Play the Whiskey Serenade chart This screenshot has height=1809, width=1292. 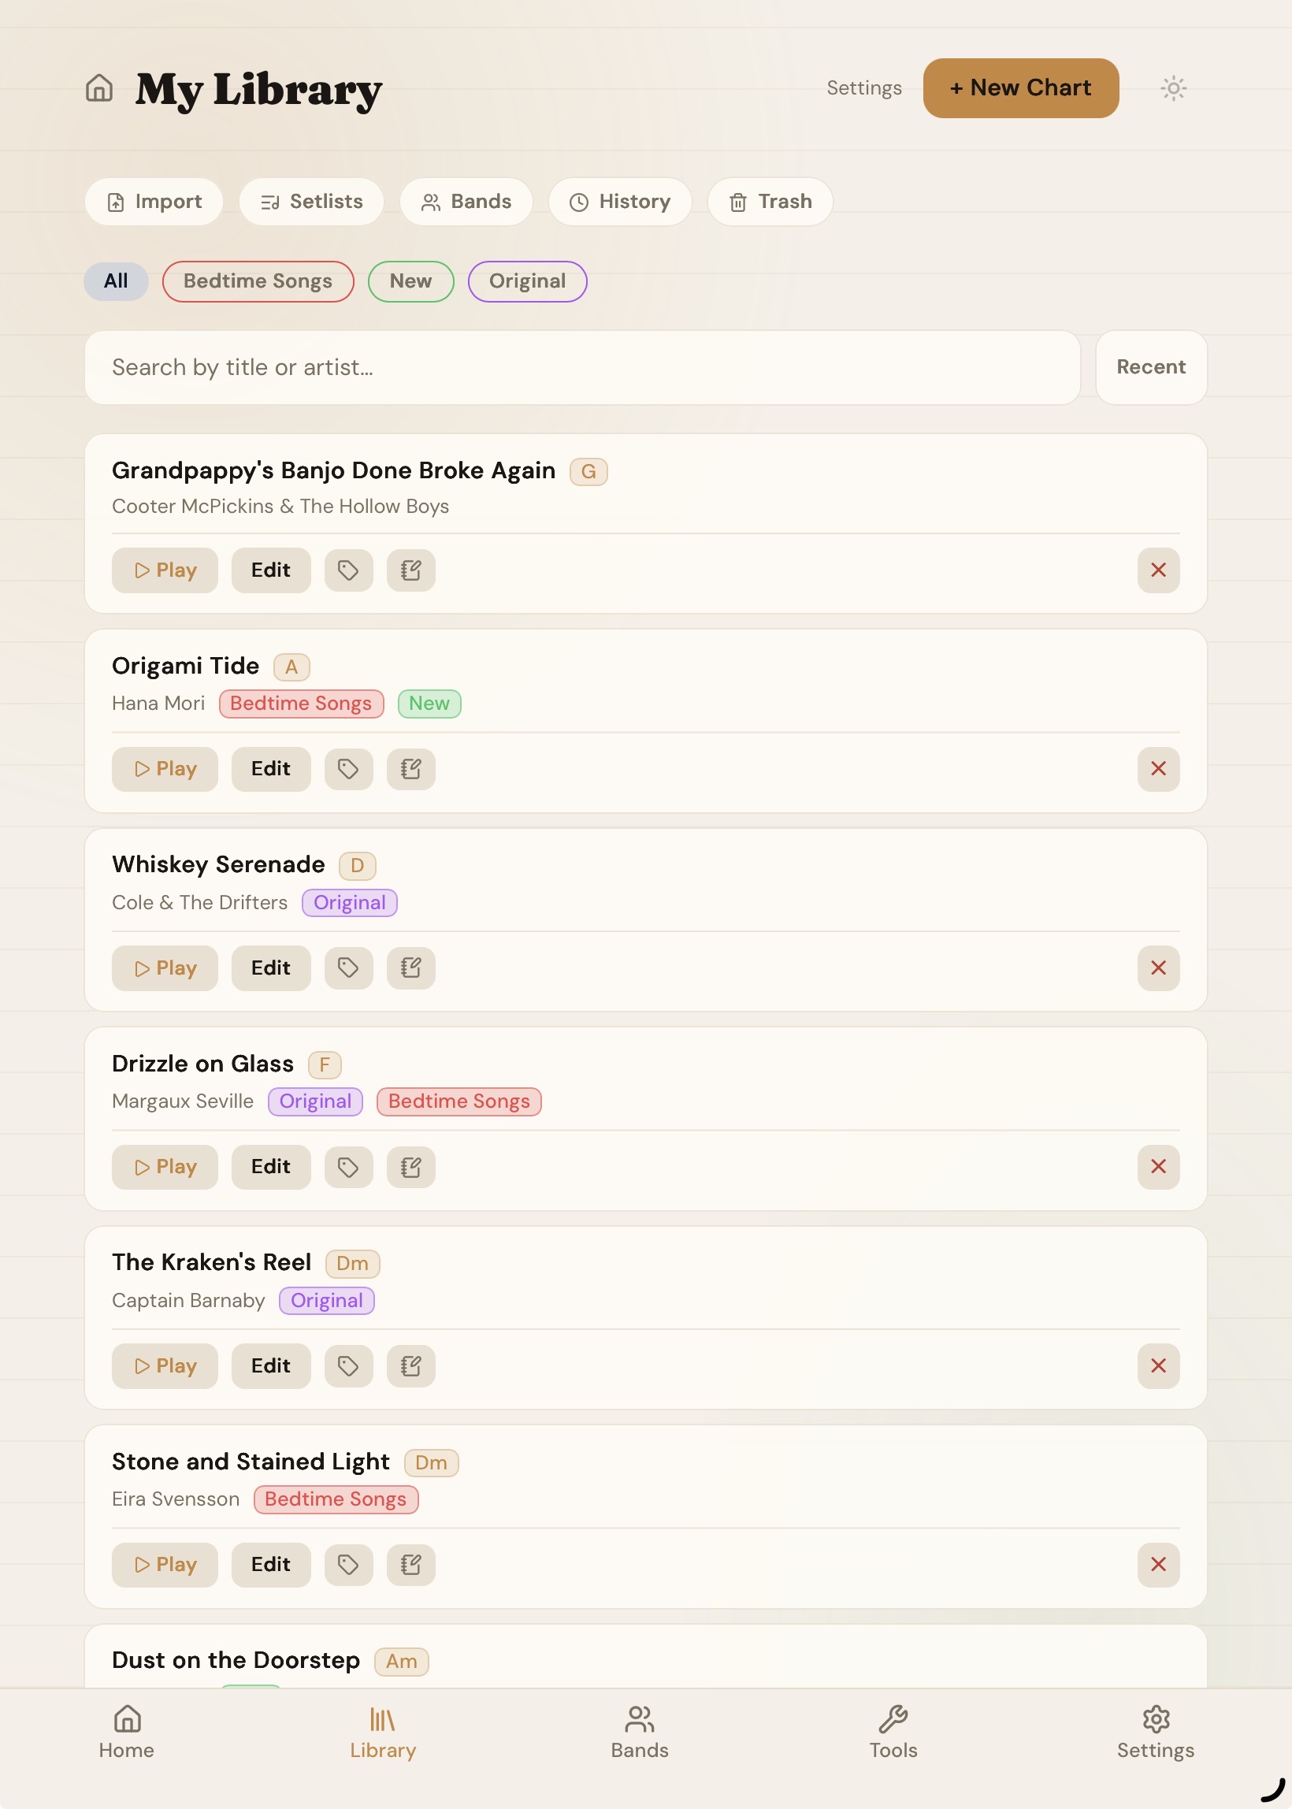pyautogui.click(x=165, y=968)
